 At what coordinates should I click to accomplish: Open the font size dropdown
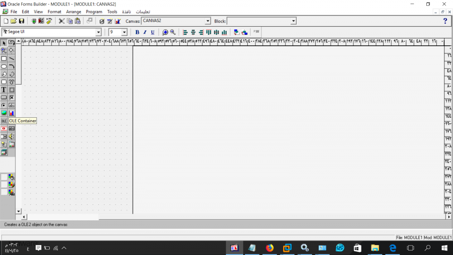[124, 32]
